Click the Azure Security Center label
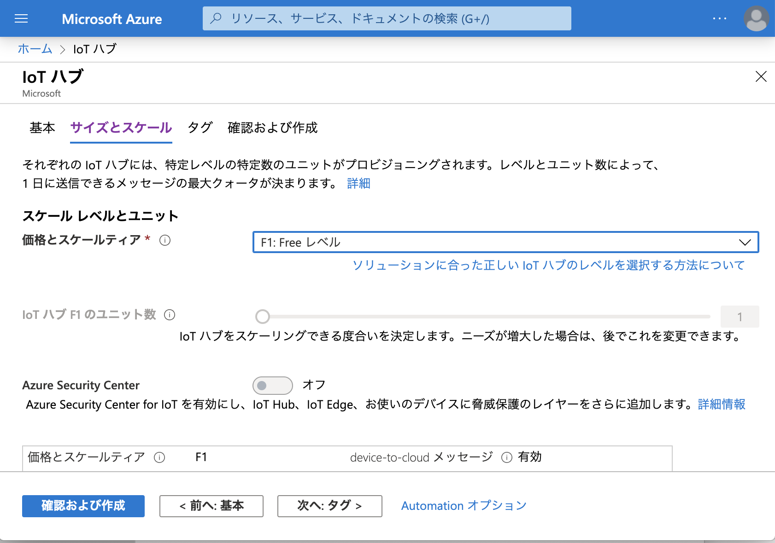775x543 pixels. pyautogui.click(x=81, y=385)
